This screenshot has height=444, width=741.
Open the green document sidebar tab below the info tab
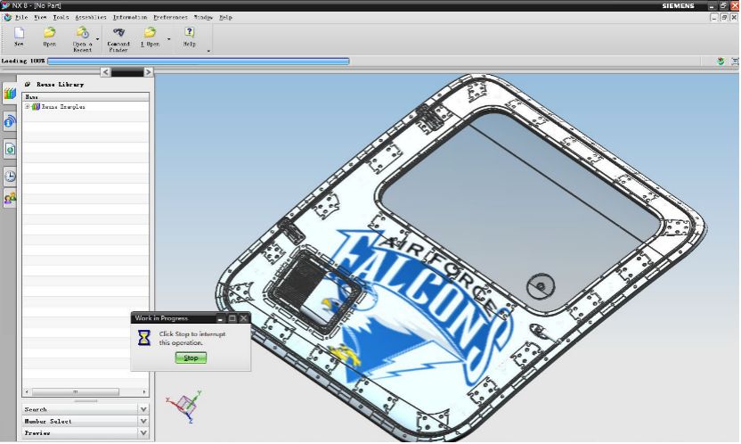[10, 150]
